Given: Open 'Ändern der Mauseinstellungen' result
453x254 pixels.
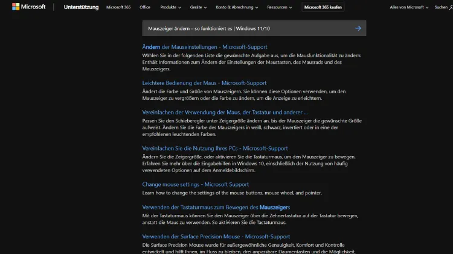Looking at the screenshot, I should click(x=205, y=47).
